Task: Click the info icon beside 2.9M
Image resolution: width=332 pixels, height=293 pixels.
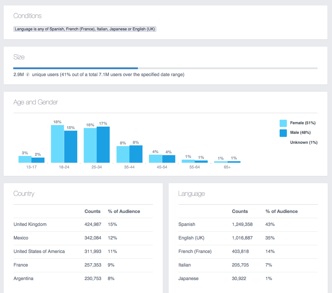Action: pyautogui.click(x=28, y=75)
